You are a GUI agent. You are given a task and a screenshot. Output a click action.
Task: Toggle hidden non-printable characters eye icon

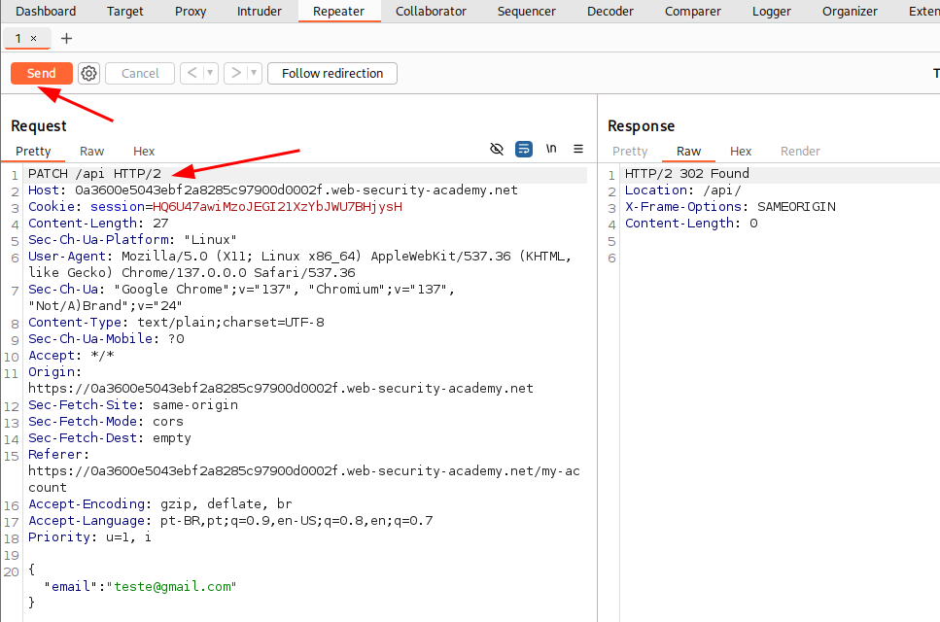point(497,149)
